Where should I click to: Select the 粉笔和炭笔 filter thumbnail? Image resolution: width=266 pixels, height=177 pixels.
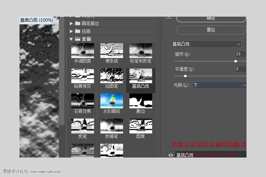(x=141, y=51)
